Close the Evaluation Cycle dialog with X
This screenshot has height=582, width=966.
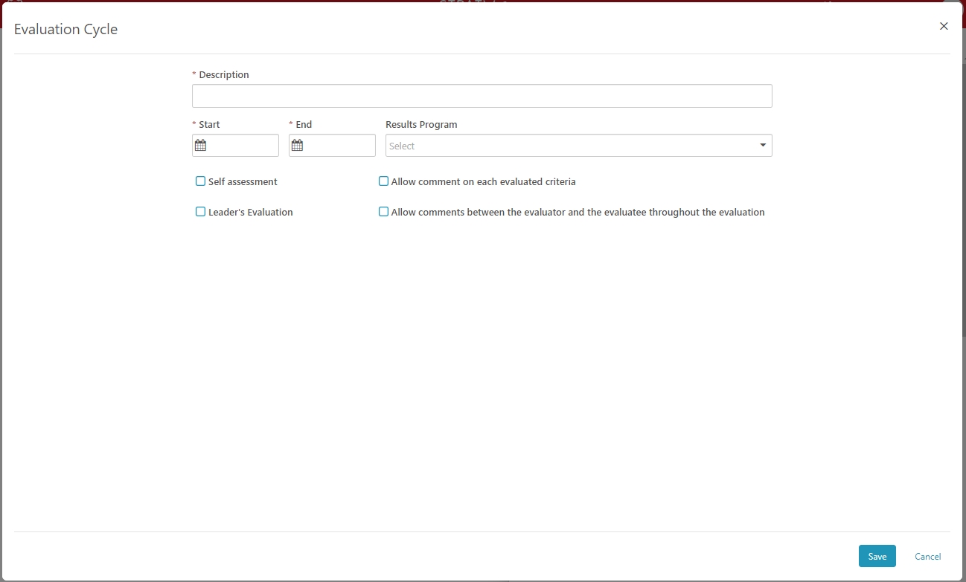pos(944,26)
